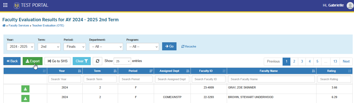The width and height of the screenshot is (354, 103).
Task: Open the apps grid menu icon
Action: (x=5, y=5)
